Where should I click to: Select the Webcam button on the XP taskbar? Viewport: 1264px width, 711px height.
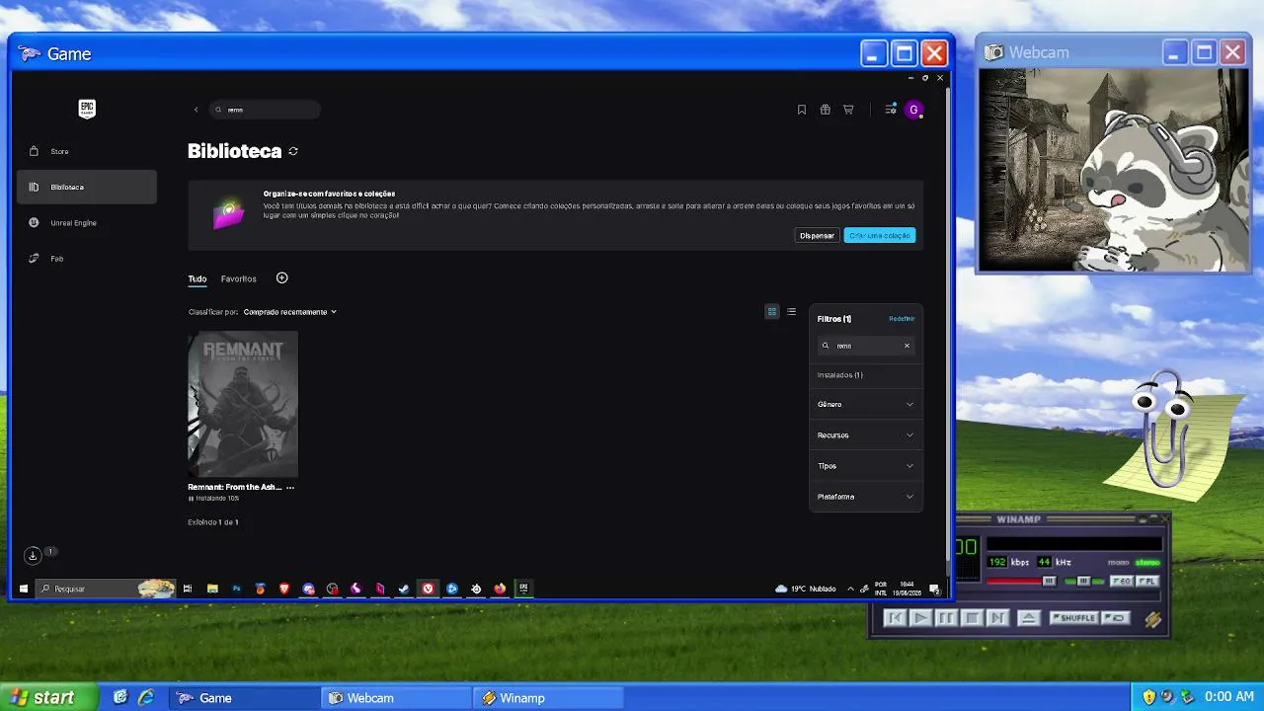(397, 698)
